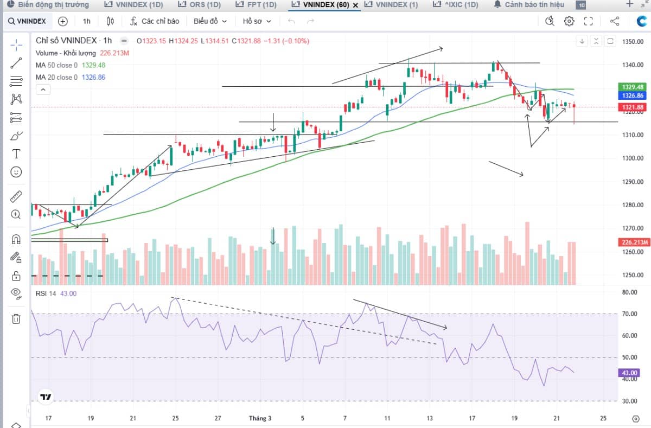The height and width of the screenshot is (428, 651).
Task: Open chart settings gear in top toolbar
Action: coord(569,21)
